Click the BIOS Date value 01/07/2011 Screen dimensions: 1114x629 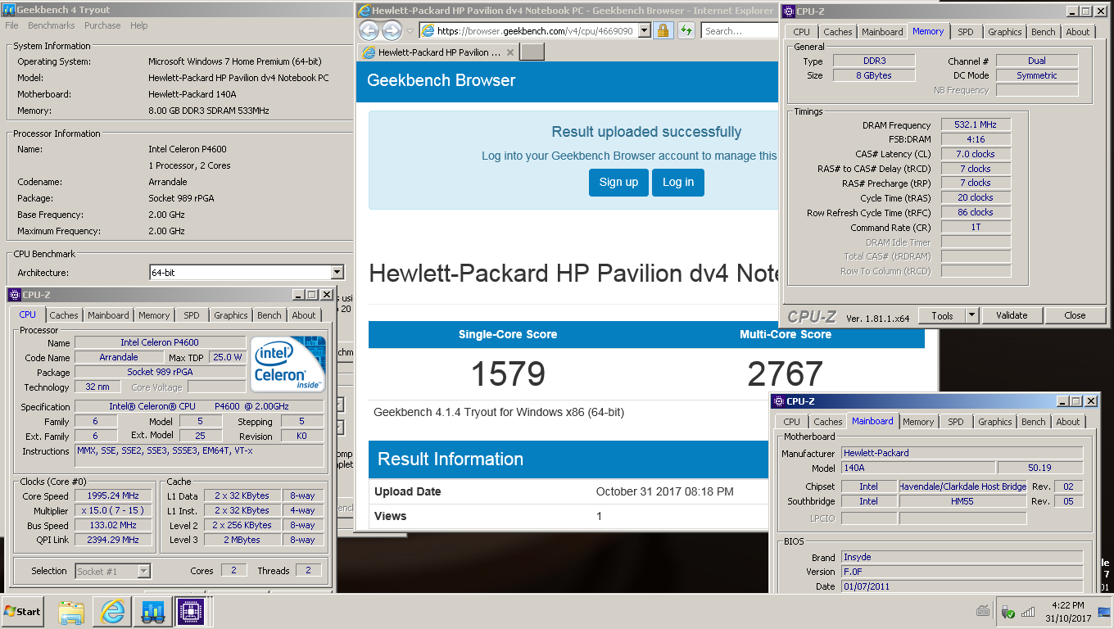(962, 586)
